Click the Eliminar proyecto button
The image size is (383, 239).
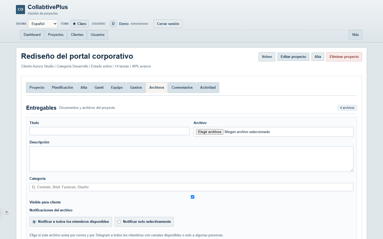344,57
